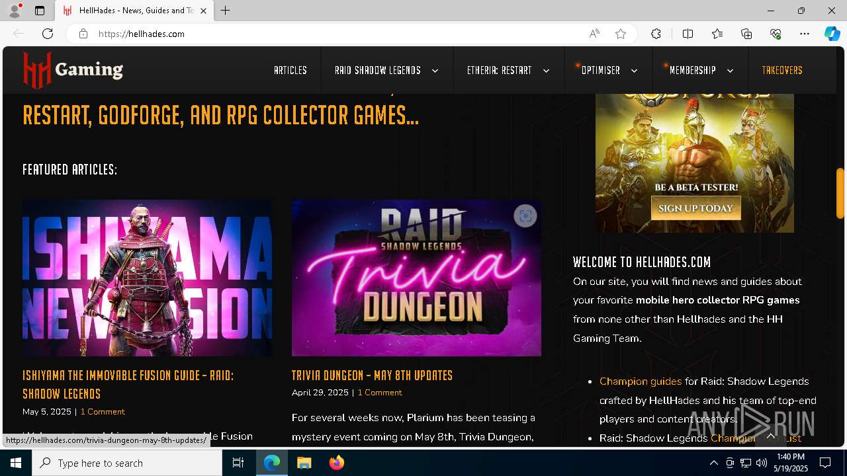The height and width of the screenshot is (476, 847).
Task: Activate the Read aloud icon
Action: (594, 34)
